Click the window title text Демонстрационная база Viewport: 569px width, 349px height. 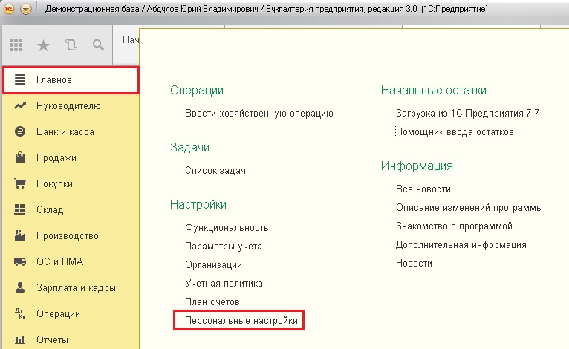point(92,9)
